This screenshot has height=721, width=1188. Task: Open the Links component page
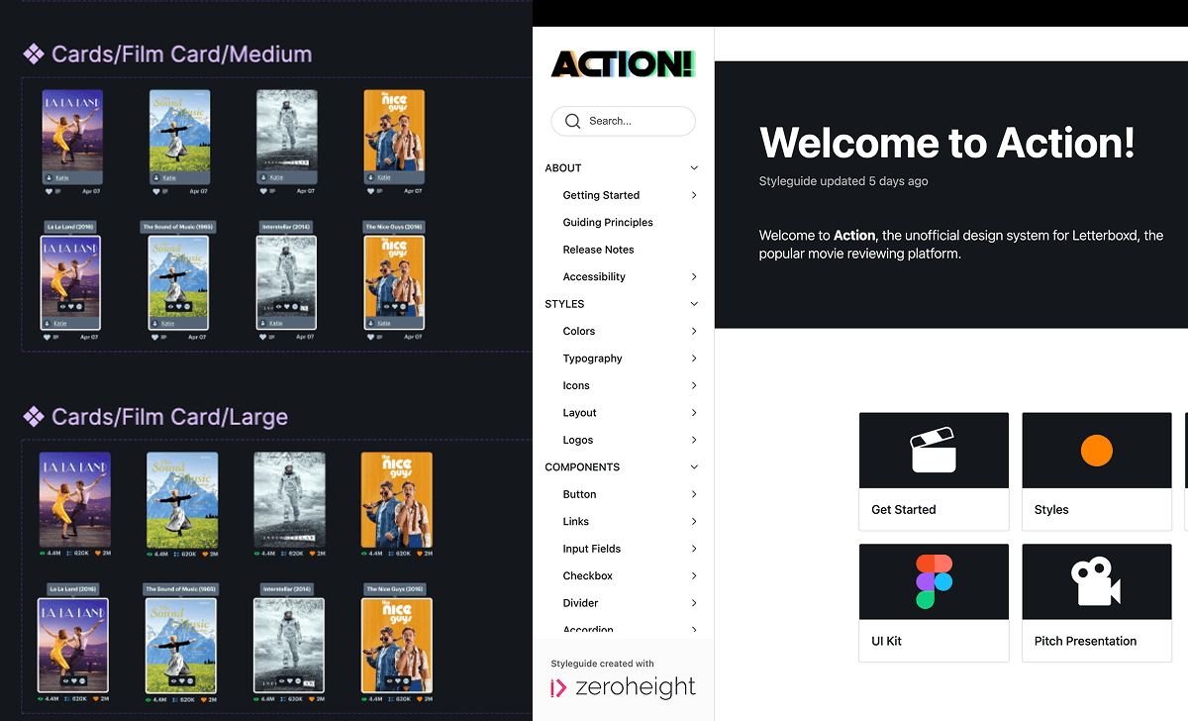pos(575,522)
